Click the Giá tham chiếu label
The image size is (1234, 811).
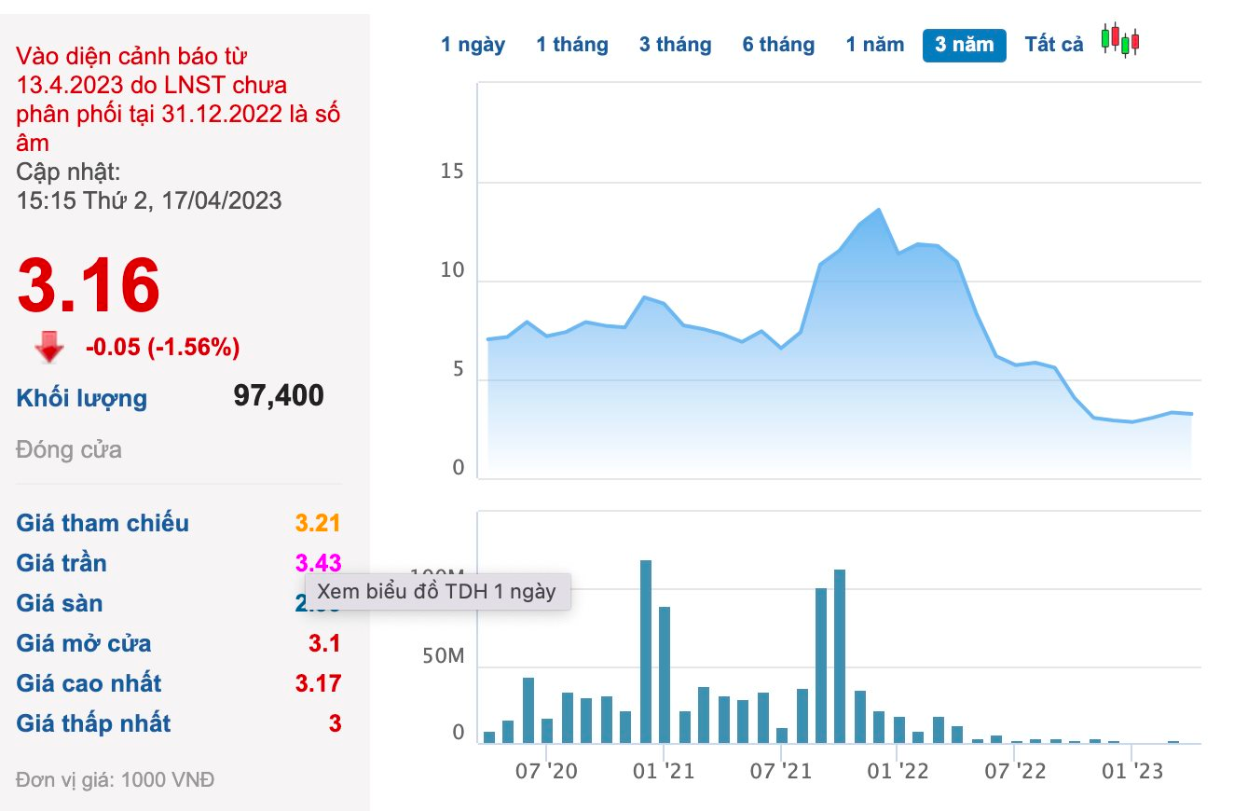click(x=103, y=523)
